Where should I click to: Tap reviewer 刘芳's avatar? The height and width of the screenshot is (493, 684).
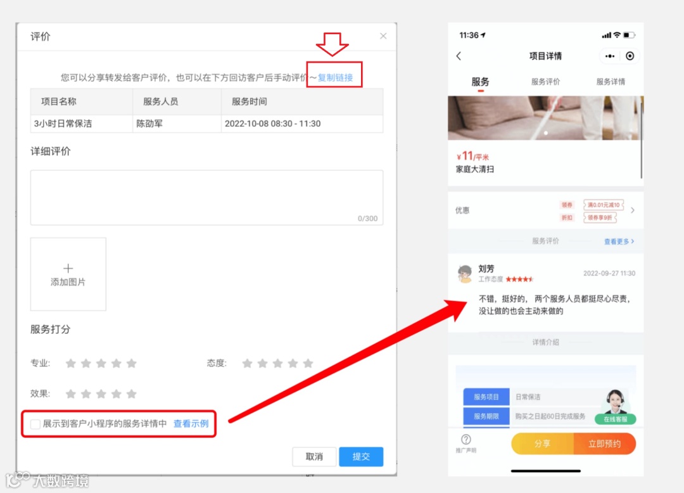click(x=465, y=274)
